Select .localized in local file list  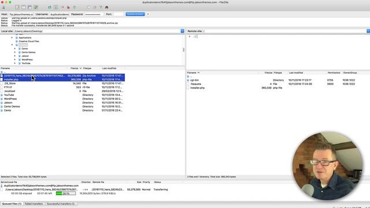(x=62, y=91)
